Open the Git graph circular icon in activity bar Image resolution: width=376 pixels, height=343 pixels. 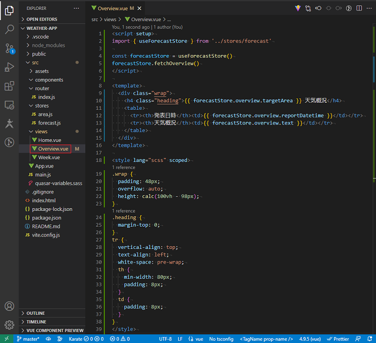(x=9, y=142)
